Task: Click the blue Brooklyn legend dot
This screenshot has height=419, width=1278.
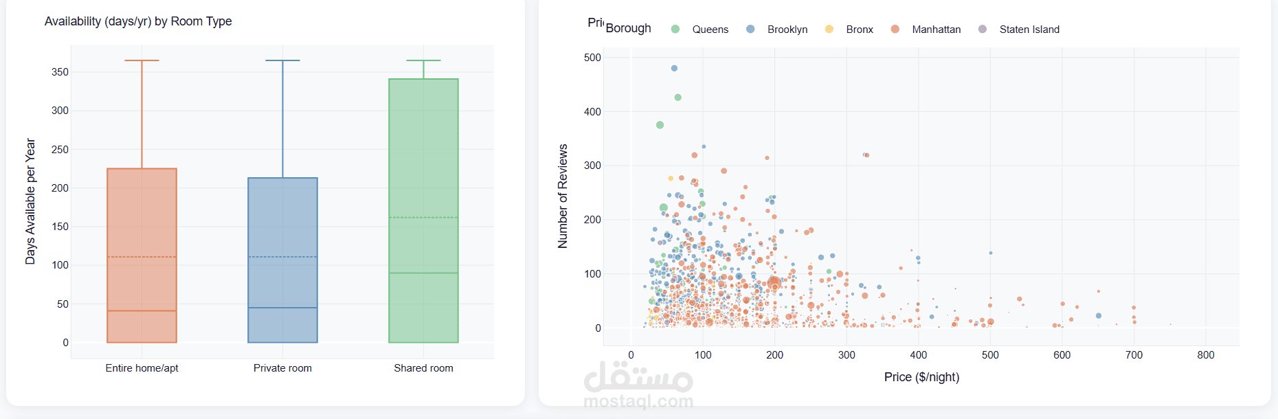Action: [750, 29]
